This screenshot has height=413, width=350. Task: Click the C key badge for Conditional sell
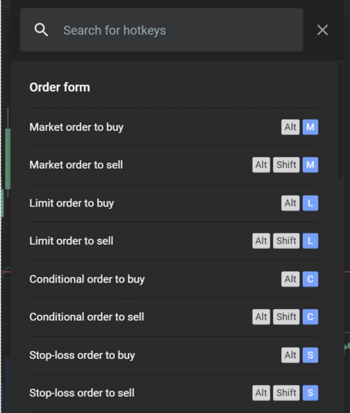point(310,317)
